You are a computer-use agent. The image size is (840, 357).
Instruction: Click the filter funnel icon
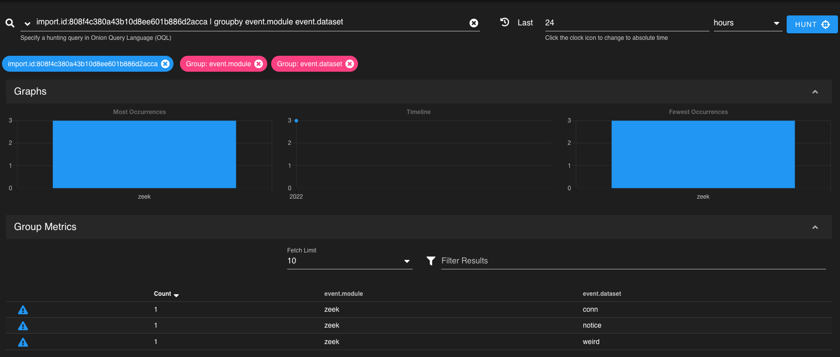pos(431,261)
